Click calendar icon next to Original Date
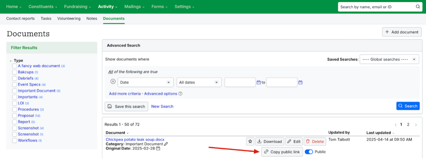The height and width of the screenshot is (159, 426). pyautogui.click(x=158, y=148)
